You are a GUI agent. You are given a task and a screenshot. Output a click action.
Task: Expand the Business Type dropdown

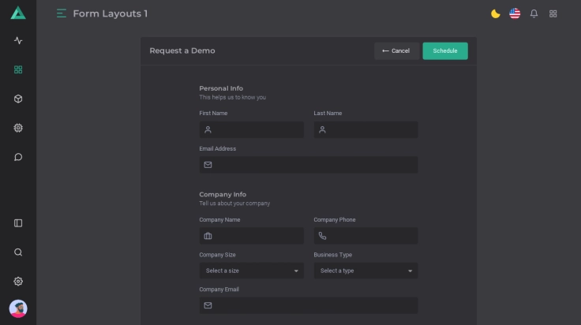pyautogui.click(x=365, y=271)
